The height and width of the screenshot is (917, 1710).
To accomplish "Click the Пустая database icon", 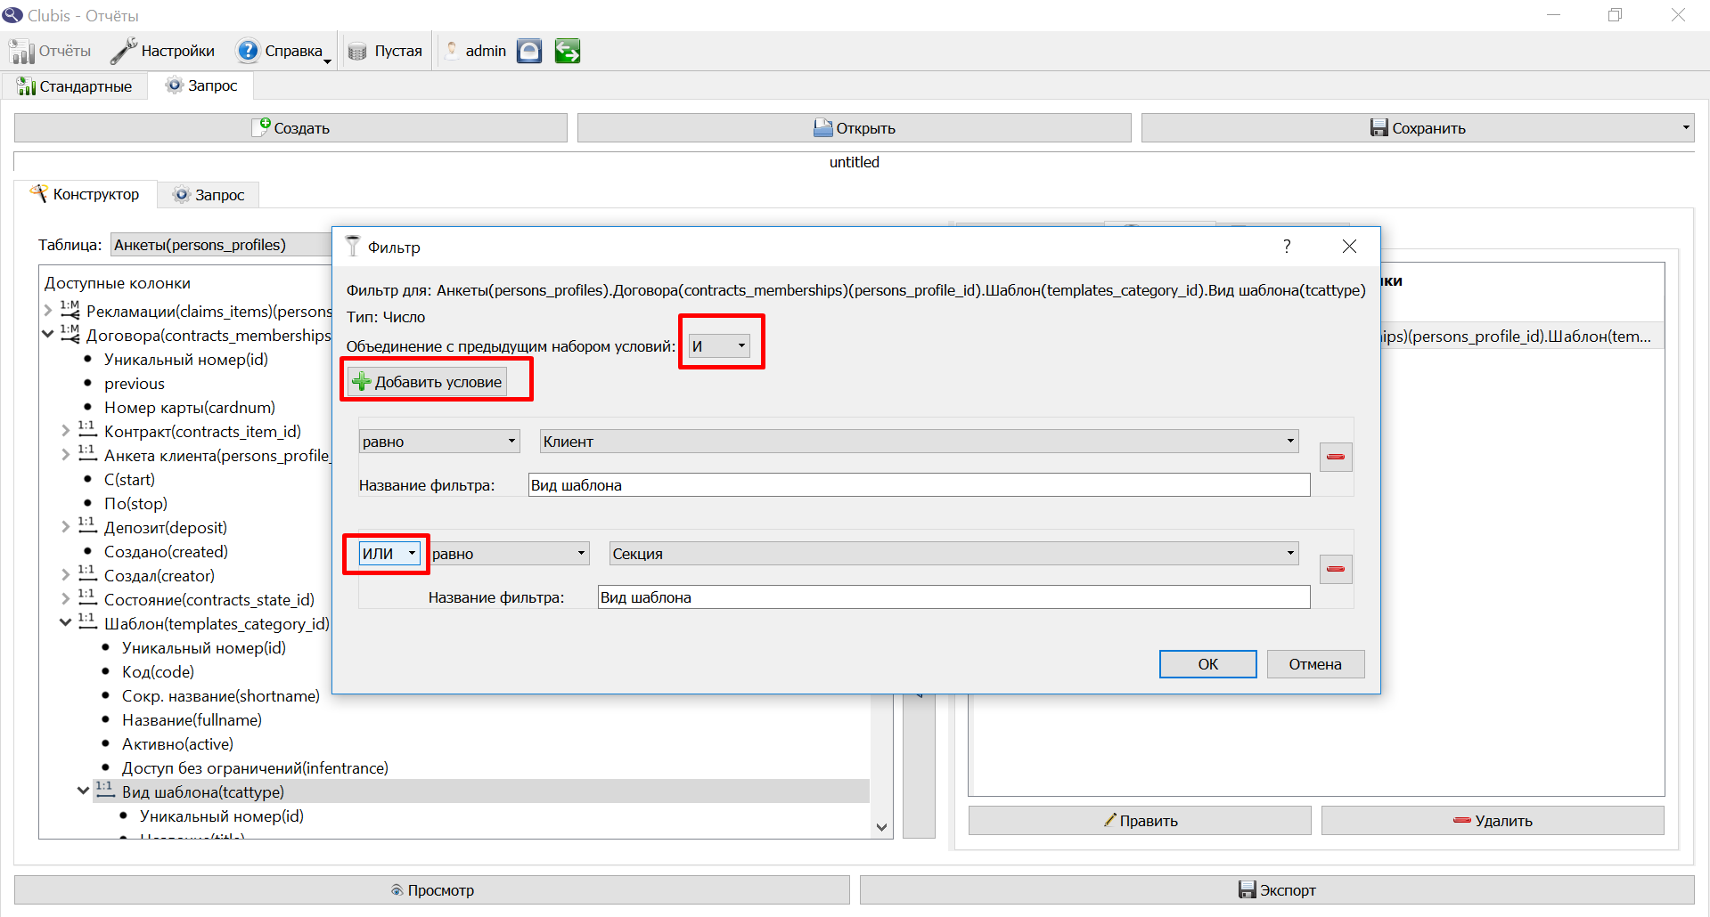I will tap(357, 52).
